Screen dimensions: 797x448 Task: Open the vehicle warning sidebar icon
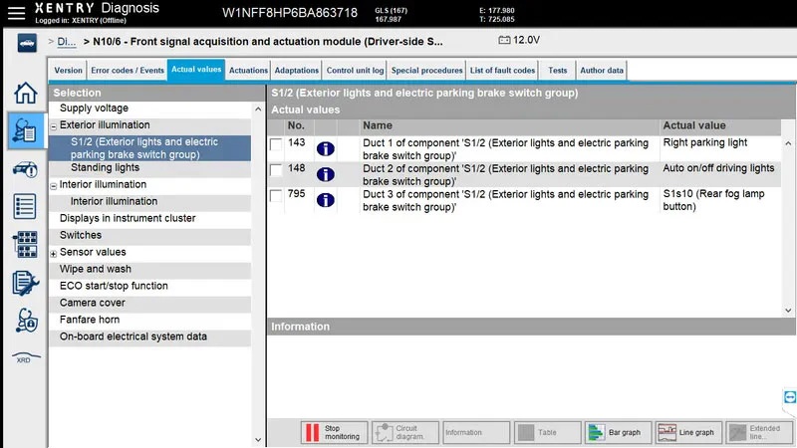25,169
